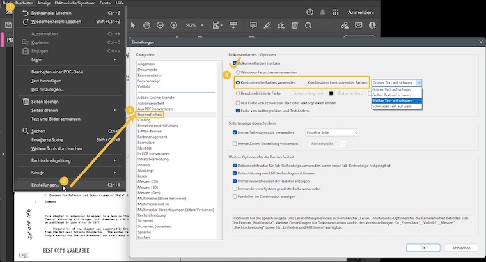The image size is (486, 262).
Task: Open Kombination kontrastreicher Farben combo box
Action: click(396, 82)
